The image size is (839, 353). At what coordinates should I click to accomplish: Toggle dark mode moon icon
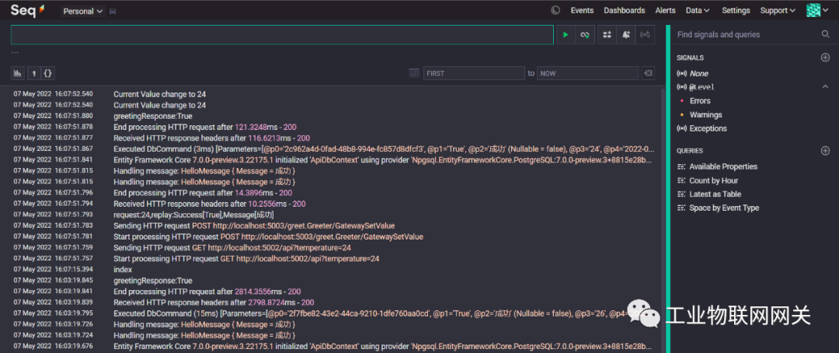[555, 10]
